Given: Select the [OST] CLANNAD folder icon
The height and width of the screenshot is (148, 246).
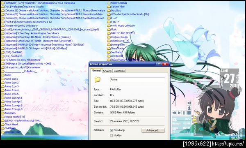Looking at the screenshot, I should [x=3, y=52].
